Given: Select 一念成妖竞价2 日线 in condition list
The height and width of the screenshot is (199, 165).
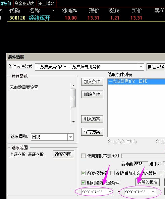Looking at the screenshot, I should pos(136,81).
